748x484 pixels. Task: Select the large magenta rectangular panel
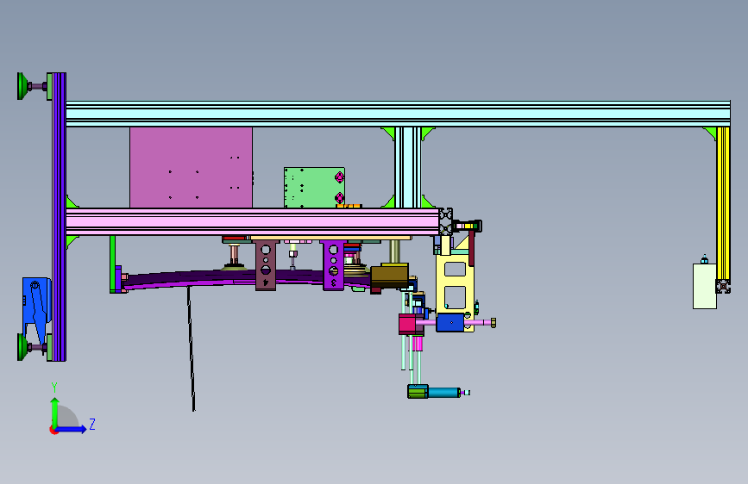point(191,167)
